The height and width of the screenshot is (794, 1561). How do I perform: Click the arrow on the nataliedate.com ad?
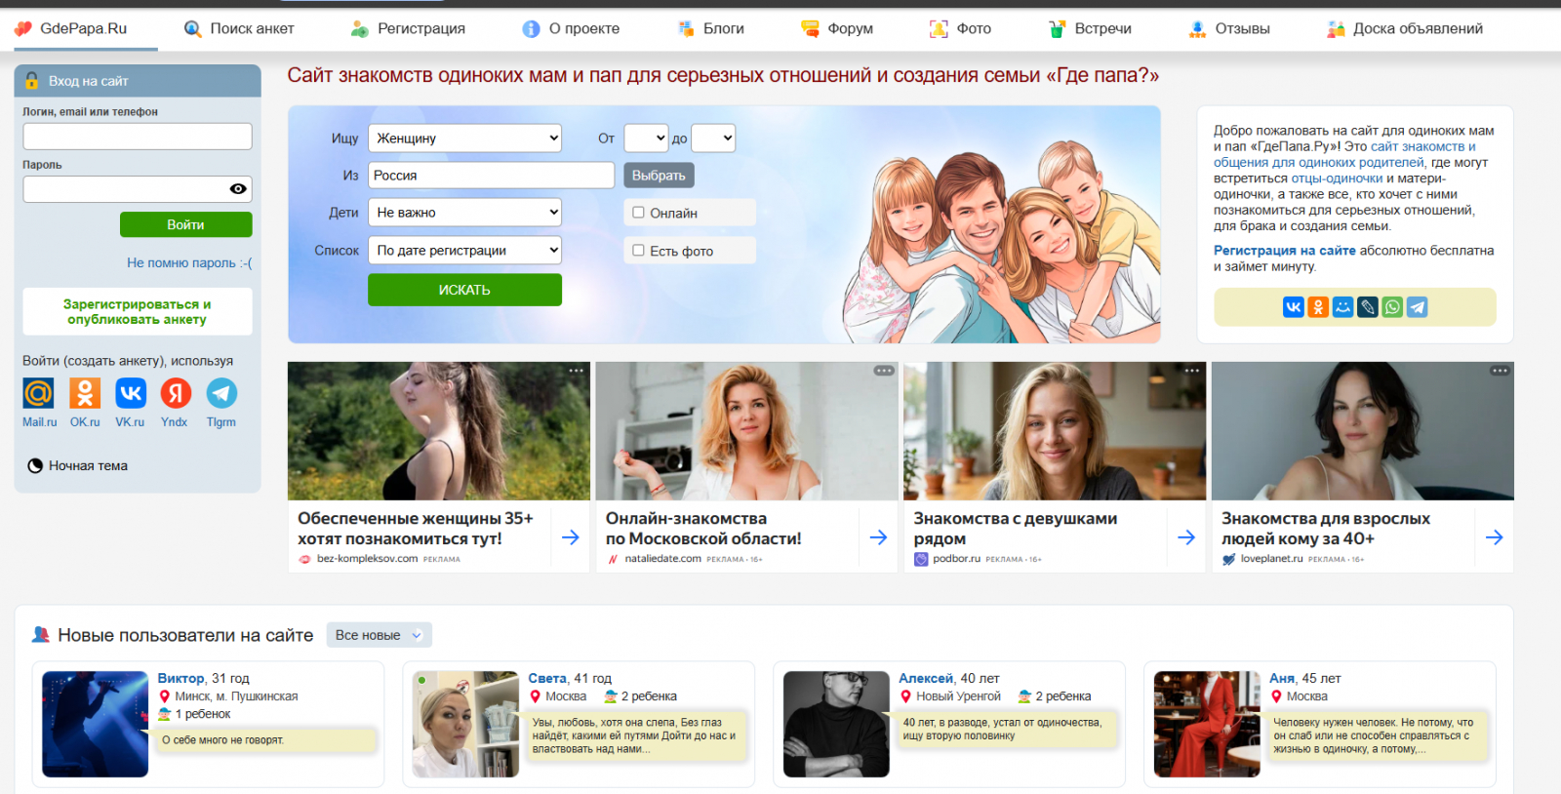[x=878, y=537]
